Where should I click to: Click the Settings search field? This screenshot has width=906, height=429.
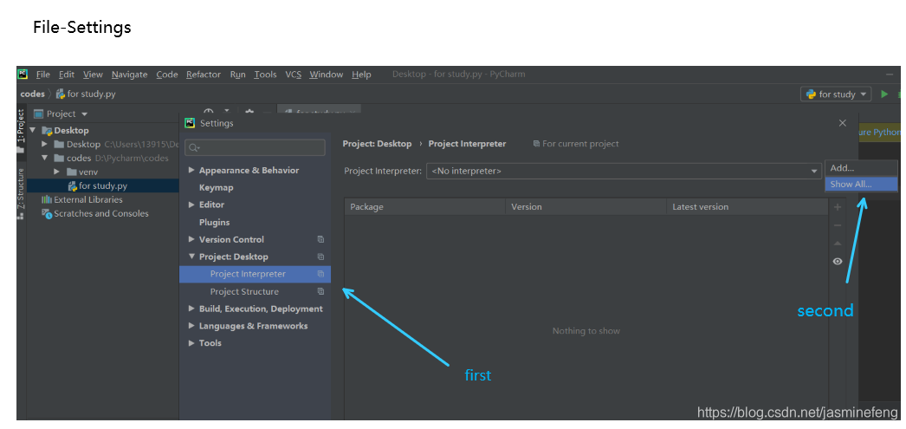255,148
